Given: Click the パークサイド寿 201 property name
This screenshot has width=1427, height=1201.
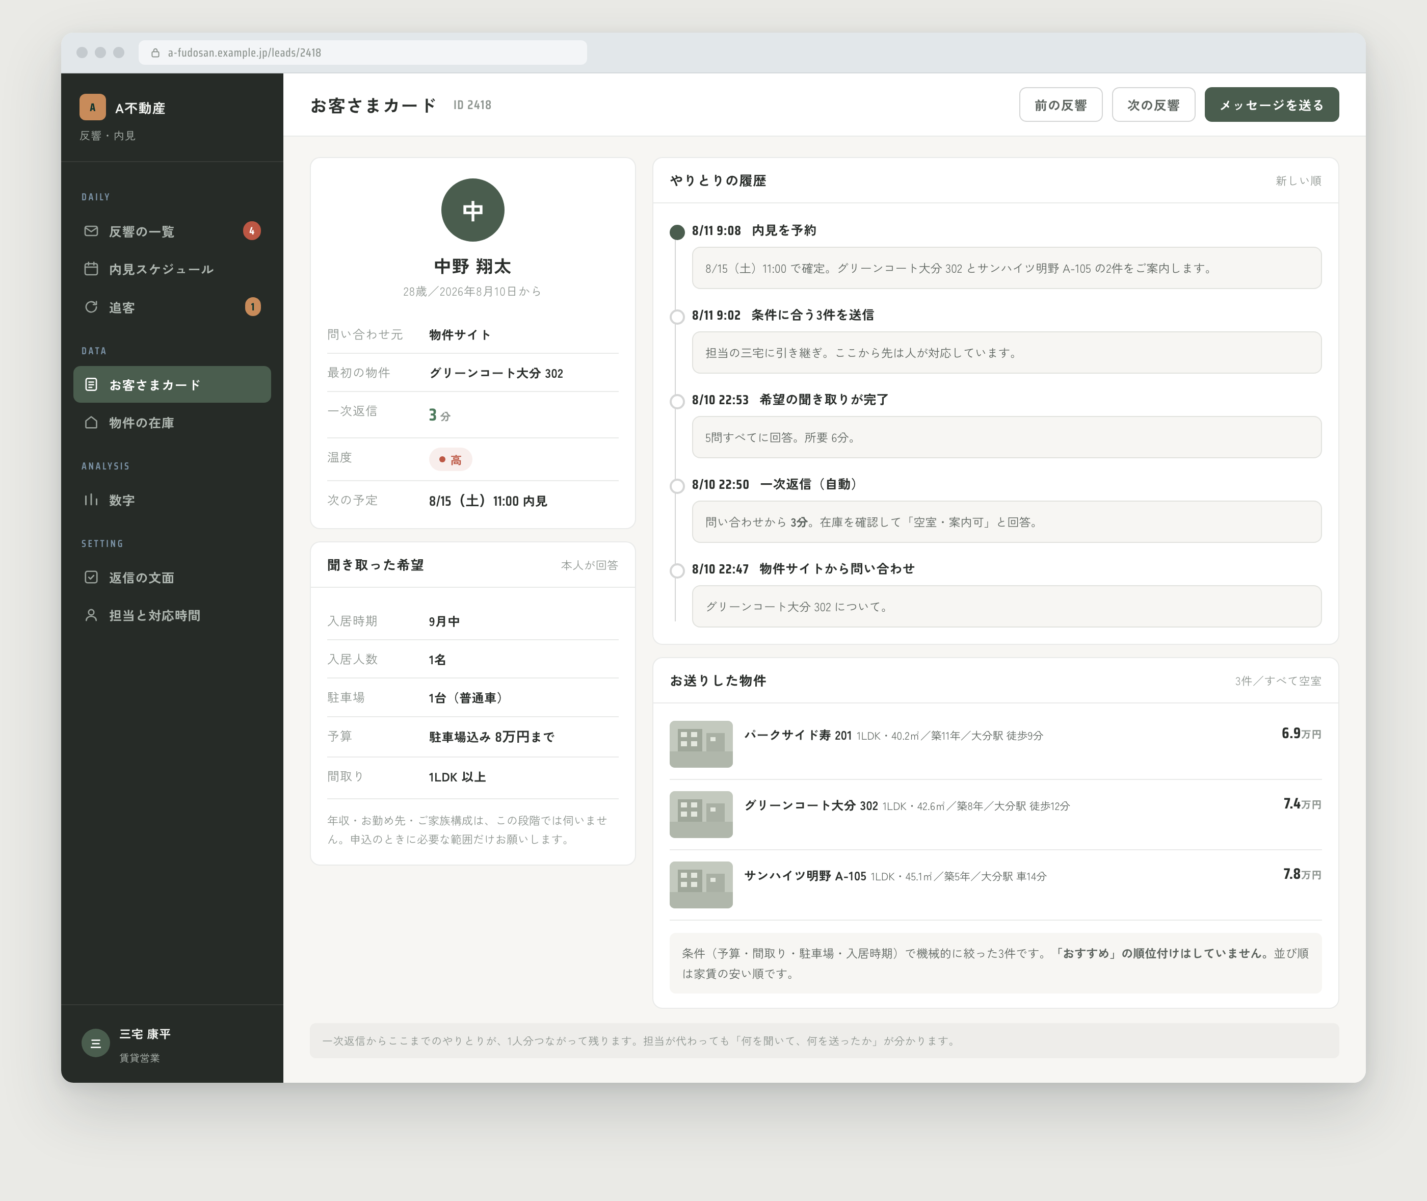Looking at the screenshot, I should [x=798, y=735].
